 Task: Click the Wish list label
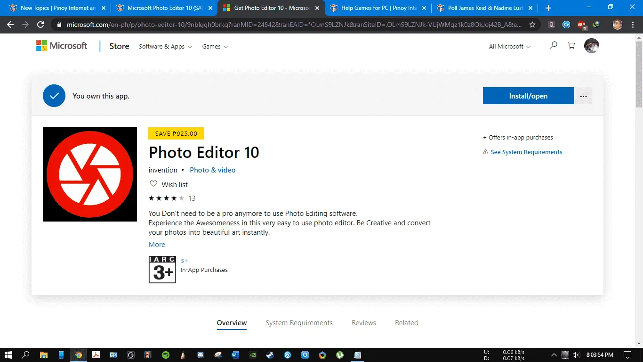(175, 184)
